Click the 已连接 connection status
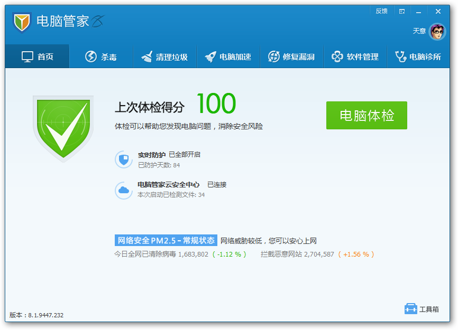Viewport: 458px width, 330px height. (x=217, y=184)
